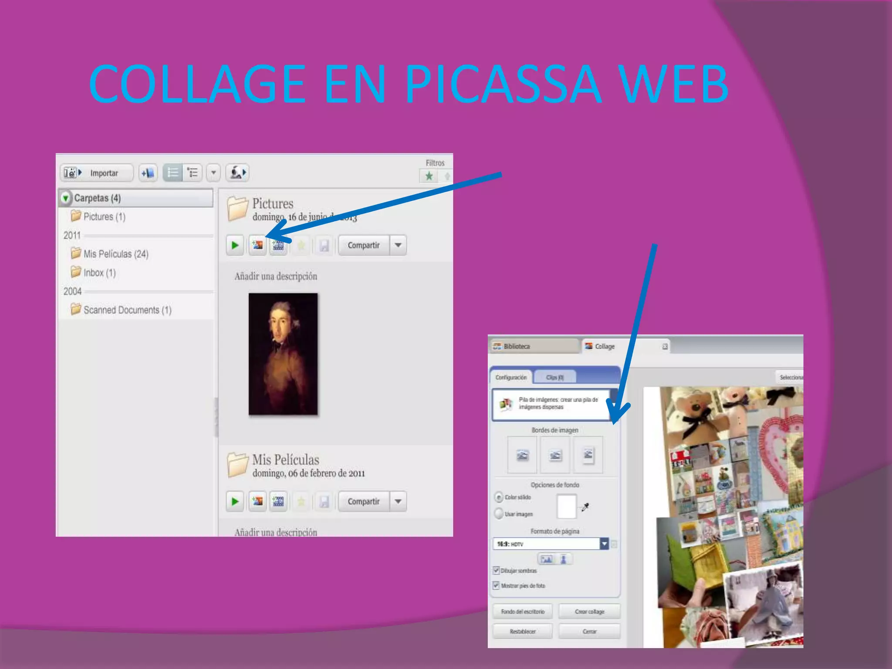The image size is (892, 669).
Task: Click the Restablecer button
Action: 522,631
